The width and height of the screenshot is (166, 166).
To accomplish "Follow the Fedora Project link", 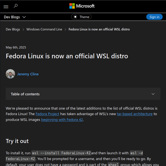I will [x=47, y=114].
